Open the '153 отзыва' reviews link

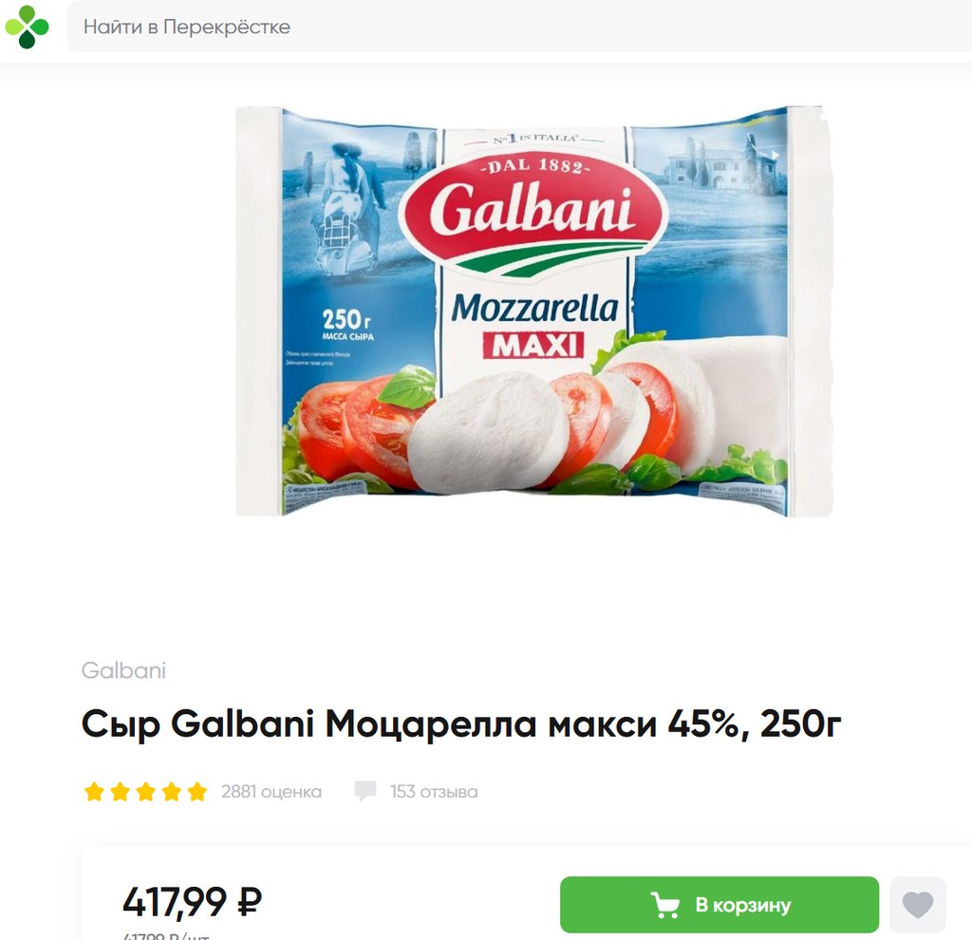[x=434, y=792]
